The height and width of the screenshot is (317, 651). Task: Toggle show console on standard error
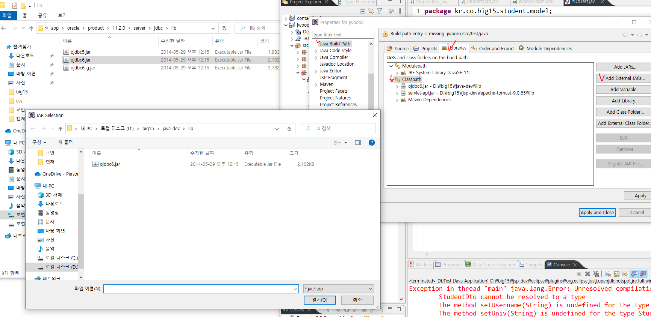(643, 274)
